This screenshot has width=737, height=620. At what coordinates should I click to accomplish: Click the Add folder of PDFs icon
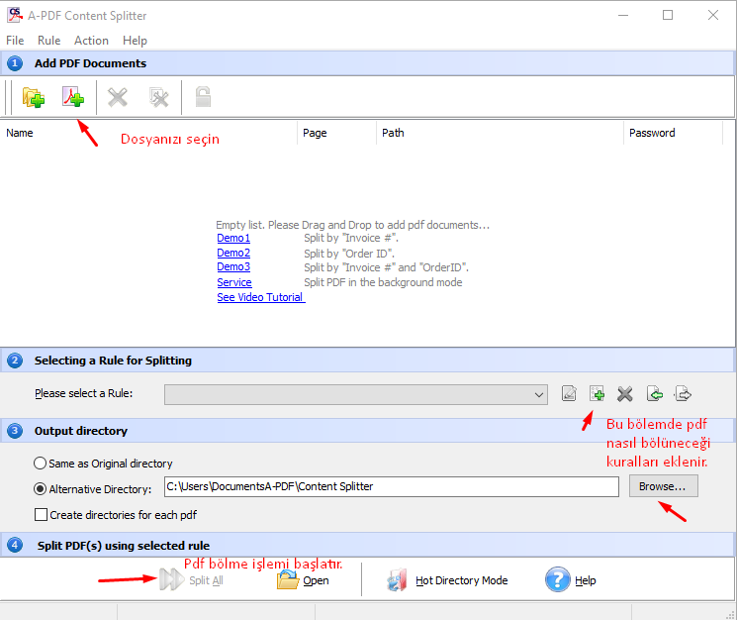(x=34, y=97)
